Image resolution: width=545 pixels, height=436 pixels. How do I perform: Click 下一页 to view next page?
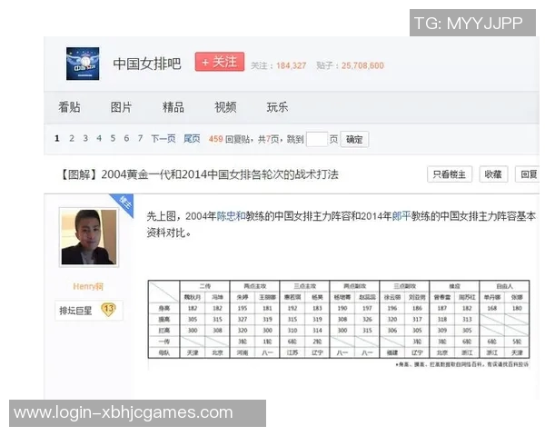(x=163, y=139)
